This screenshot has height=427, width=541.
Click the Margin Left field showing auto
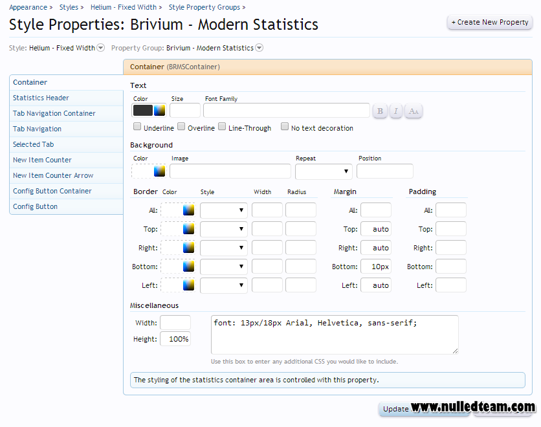pos(376,285)
